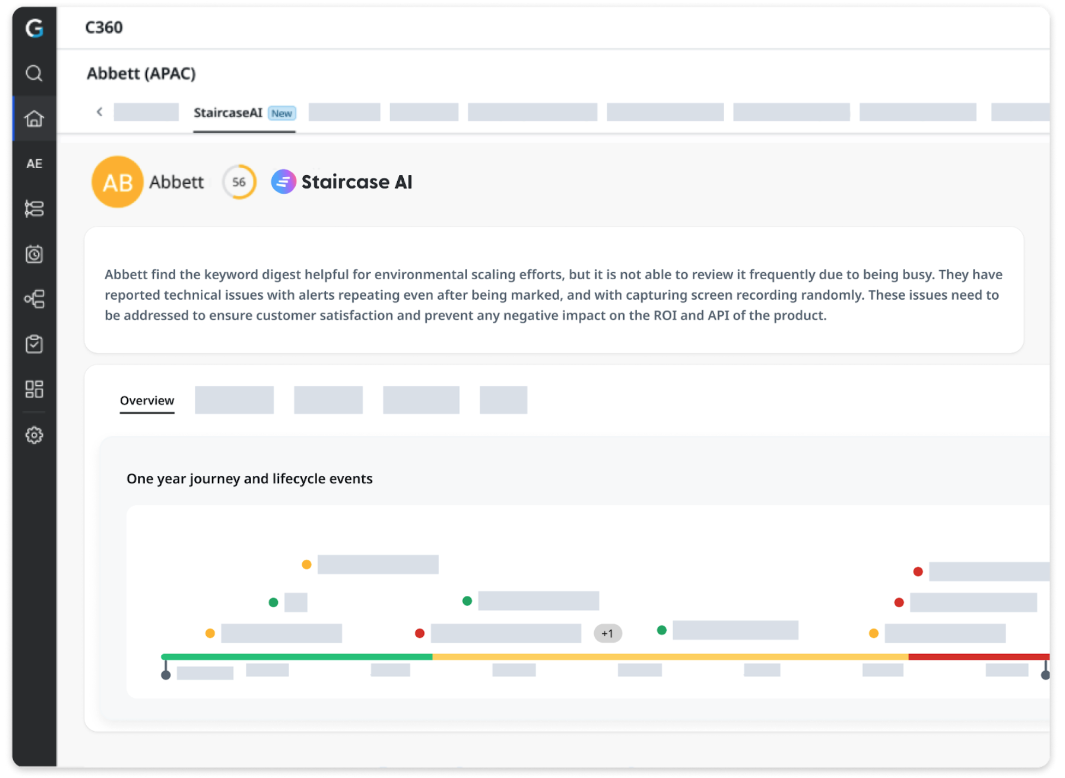Click the Abbett company name label

[176, 182]
